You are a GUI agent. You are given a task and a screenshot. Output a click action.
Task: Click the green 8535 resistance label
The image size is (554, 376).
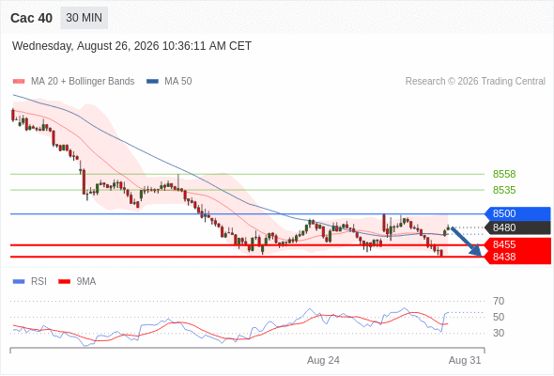504,190
